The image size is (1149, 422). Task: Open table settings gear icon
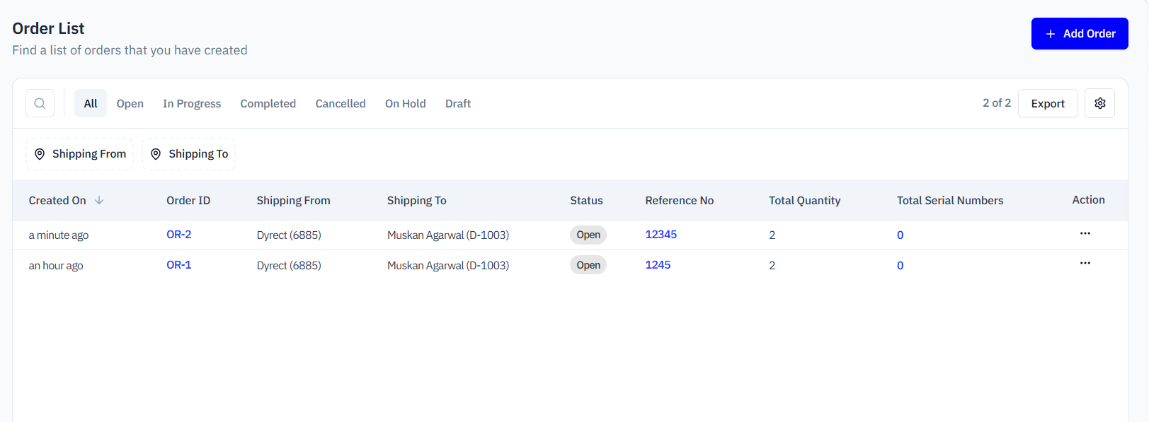point(1099,103)
